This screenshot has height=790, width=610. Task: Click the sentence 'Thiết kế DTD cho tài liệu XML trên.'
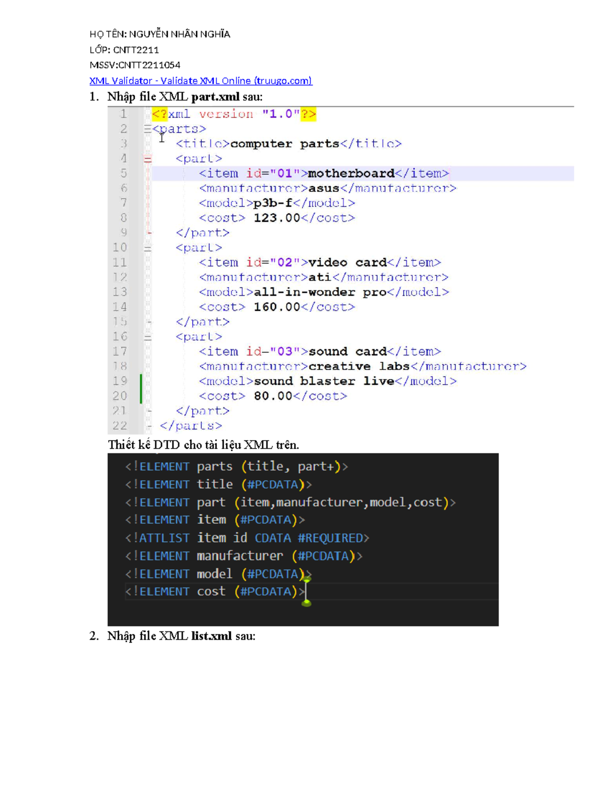tap(203, 445)
